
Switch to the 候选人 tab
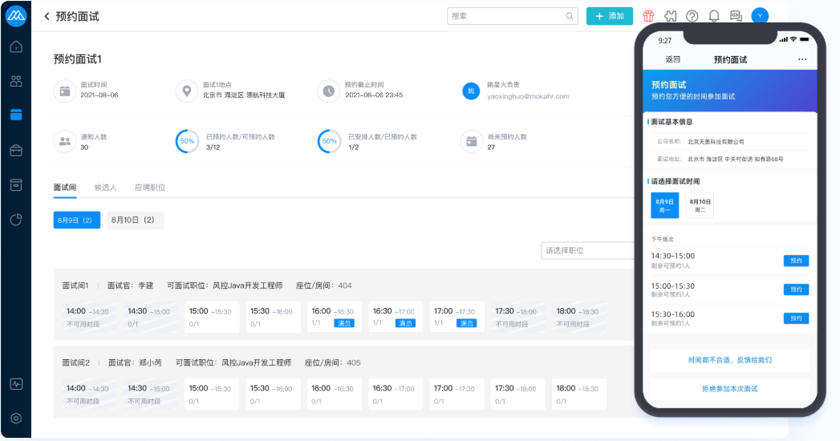click(x=105, y=188)
